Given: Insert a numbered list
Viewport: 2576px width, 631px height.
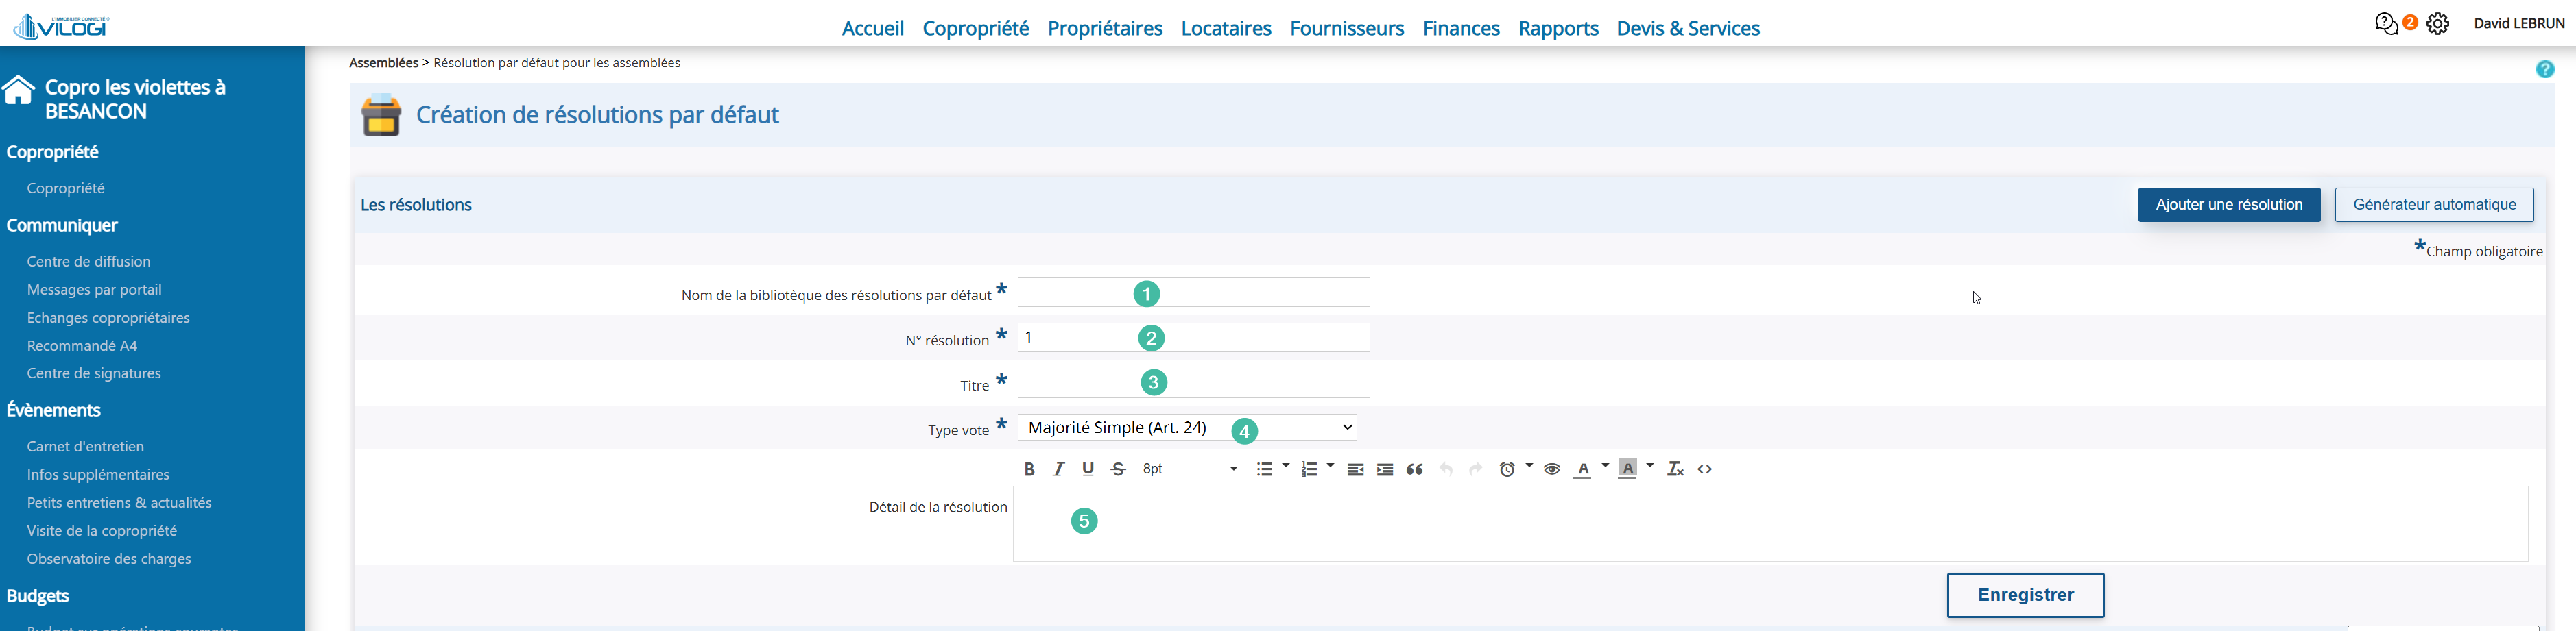Looking at the screenshot, I should point(1309,469).
